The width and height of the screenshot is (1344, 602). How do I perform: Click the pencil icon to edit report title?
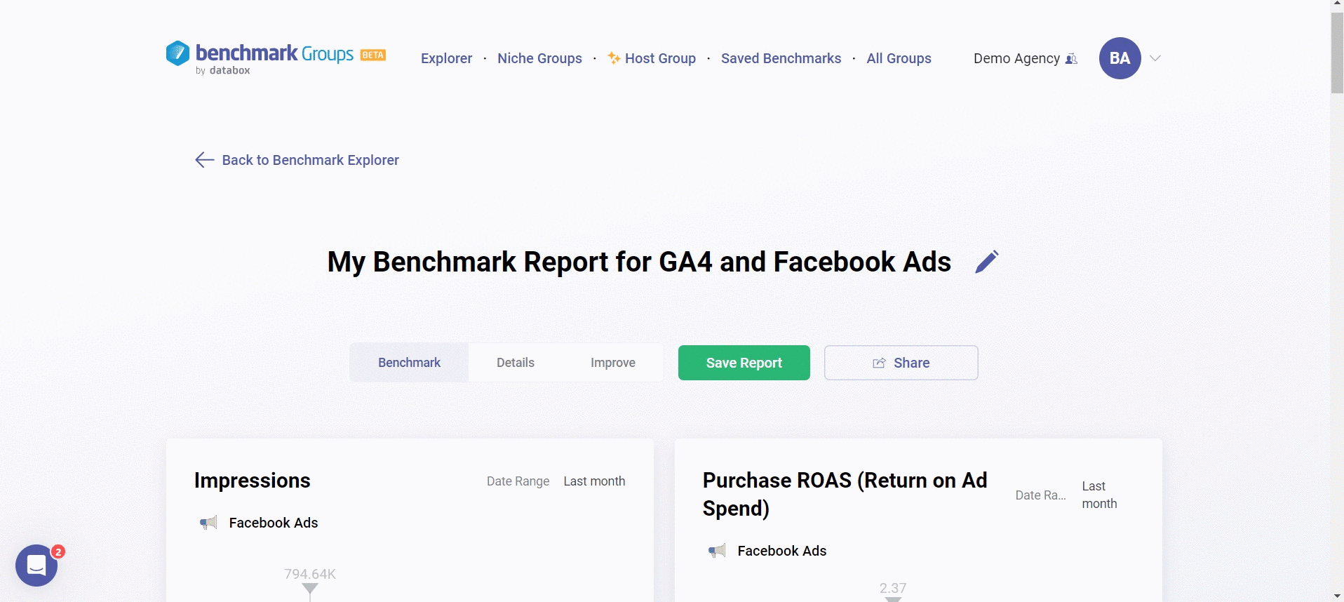coord(986,262)
